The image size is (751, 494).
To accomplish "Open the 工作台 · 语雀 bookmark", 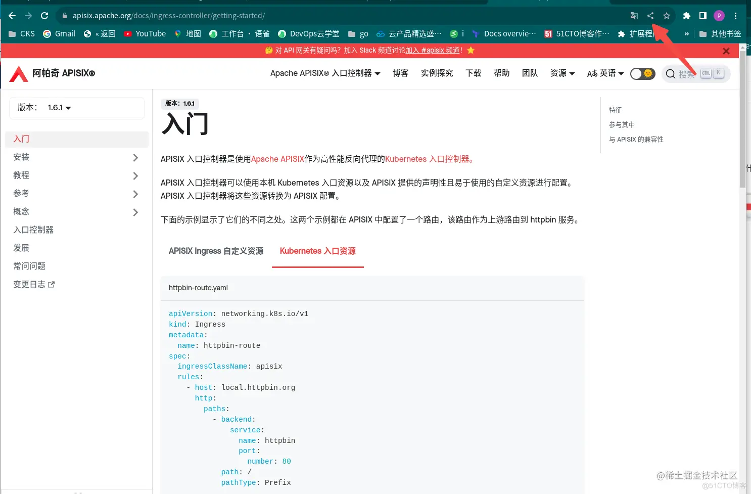I will tap(239, 34).
